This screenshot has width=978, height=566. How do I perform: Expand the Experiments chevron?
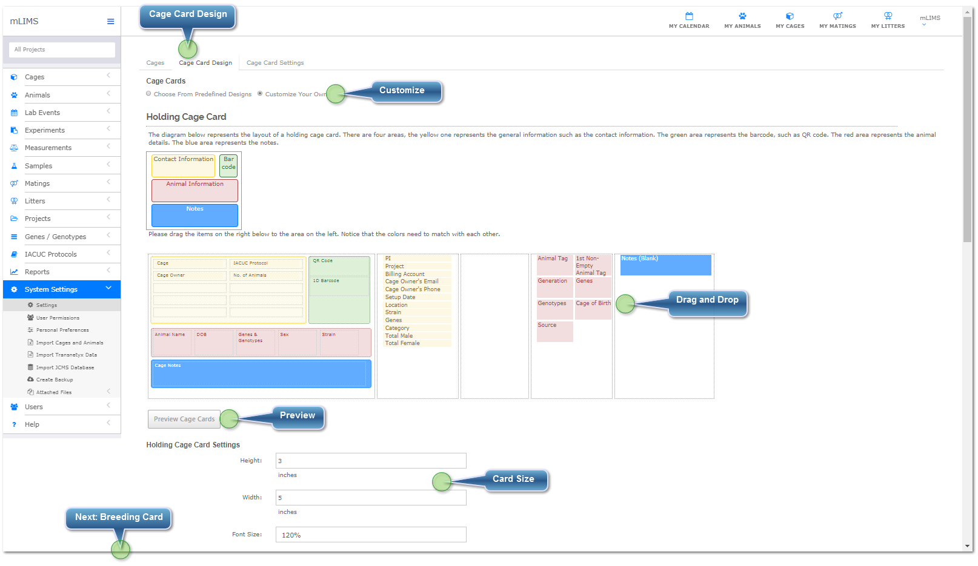108,128
